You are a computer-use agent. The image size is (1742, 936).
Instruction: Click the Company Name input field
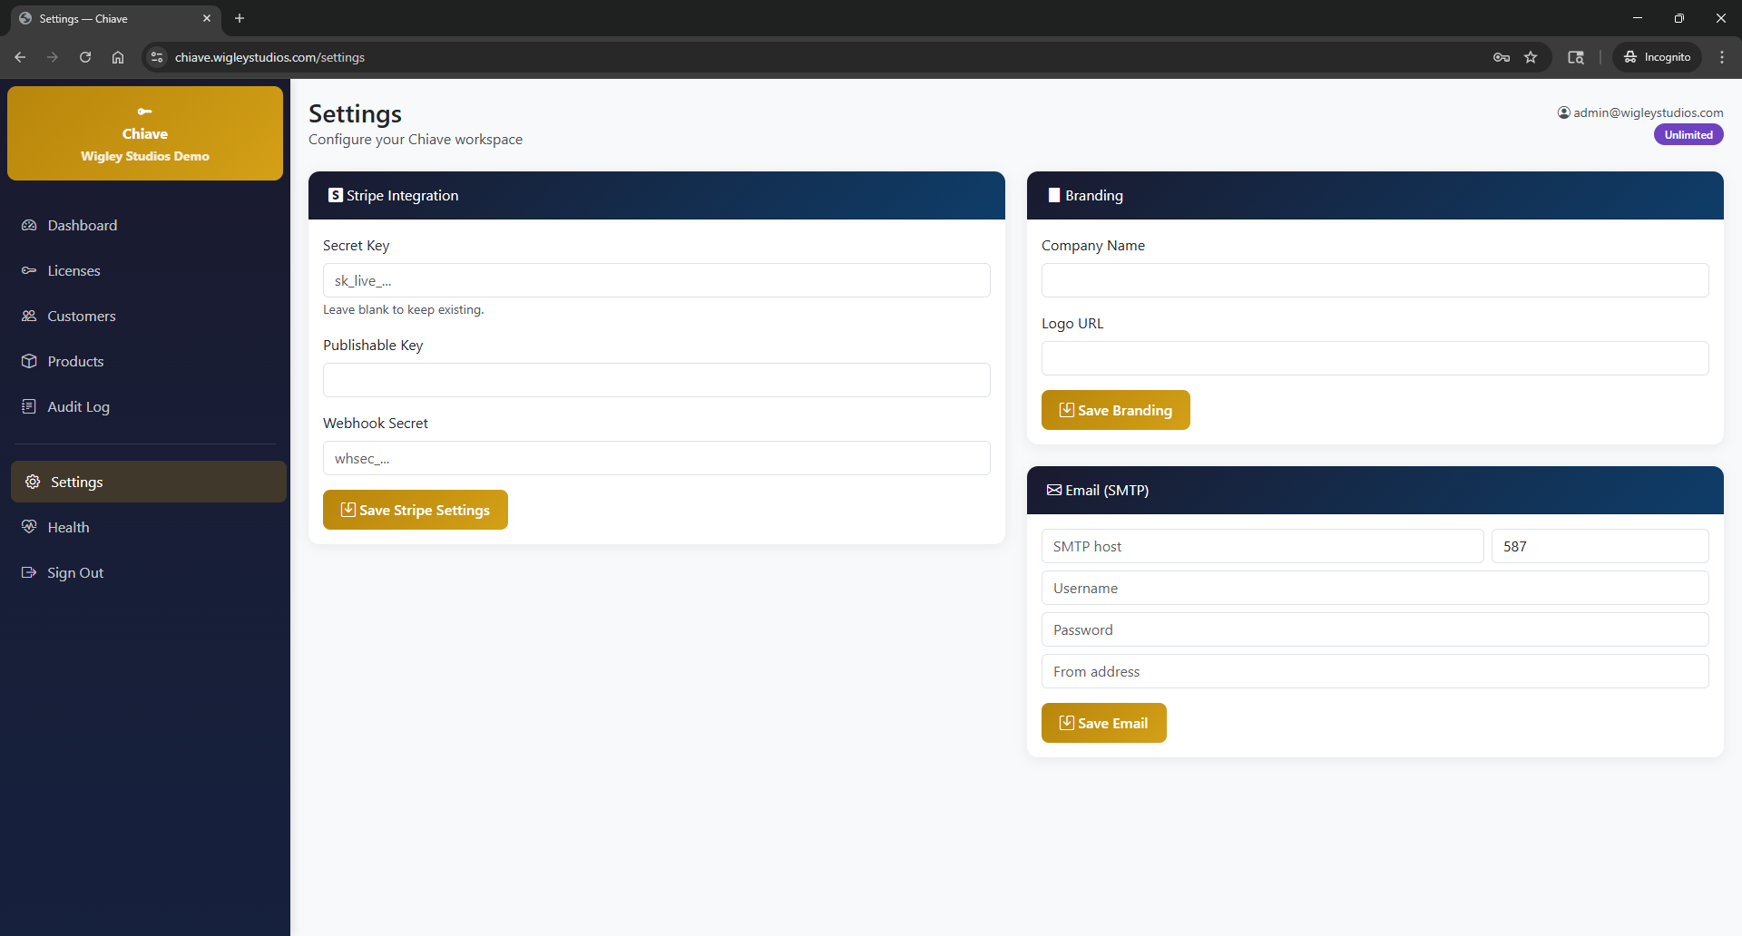(x=1375, y=280)
